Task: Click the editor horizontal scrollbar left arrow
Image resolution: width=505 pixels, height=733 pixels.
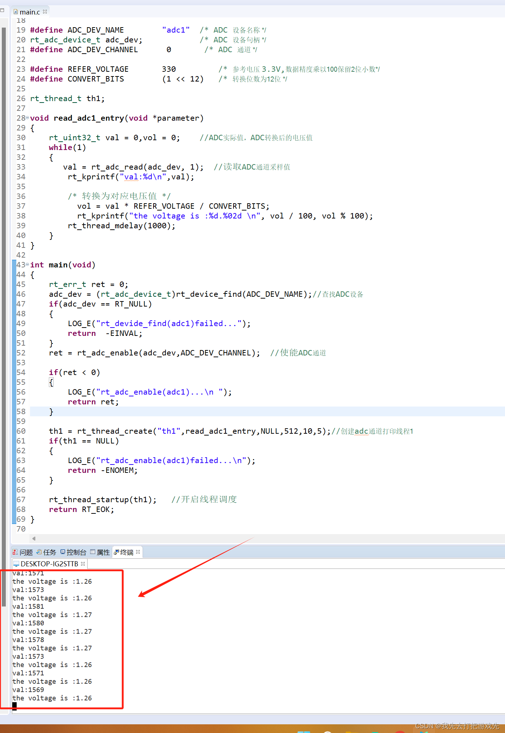Action: [34, 538]
